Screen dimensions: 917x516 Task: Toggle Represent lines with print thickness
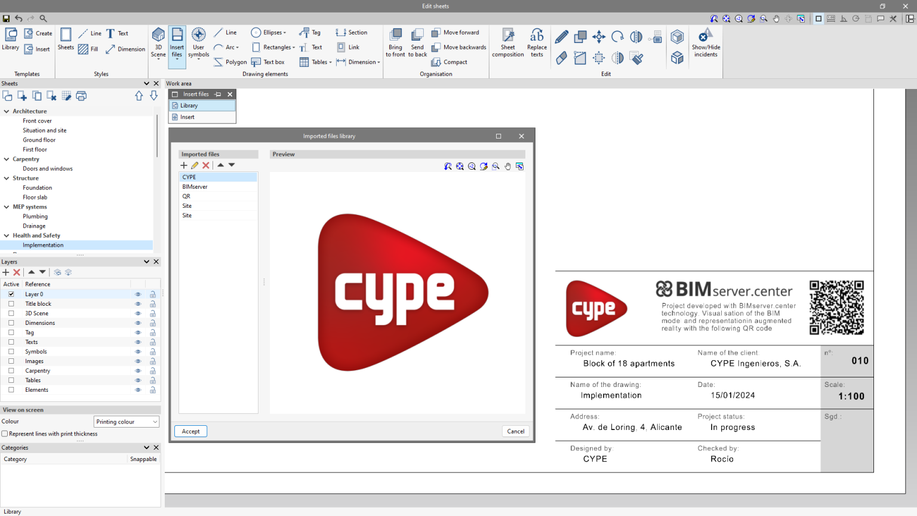pyautogui.click(x=6, y=434)
